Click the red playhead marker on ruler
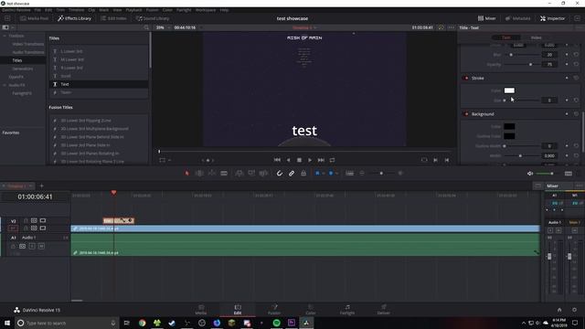 click(113, 193)
